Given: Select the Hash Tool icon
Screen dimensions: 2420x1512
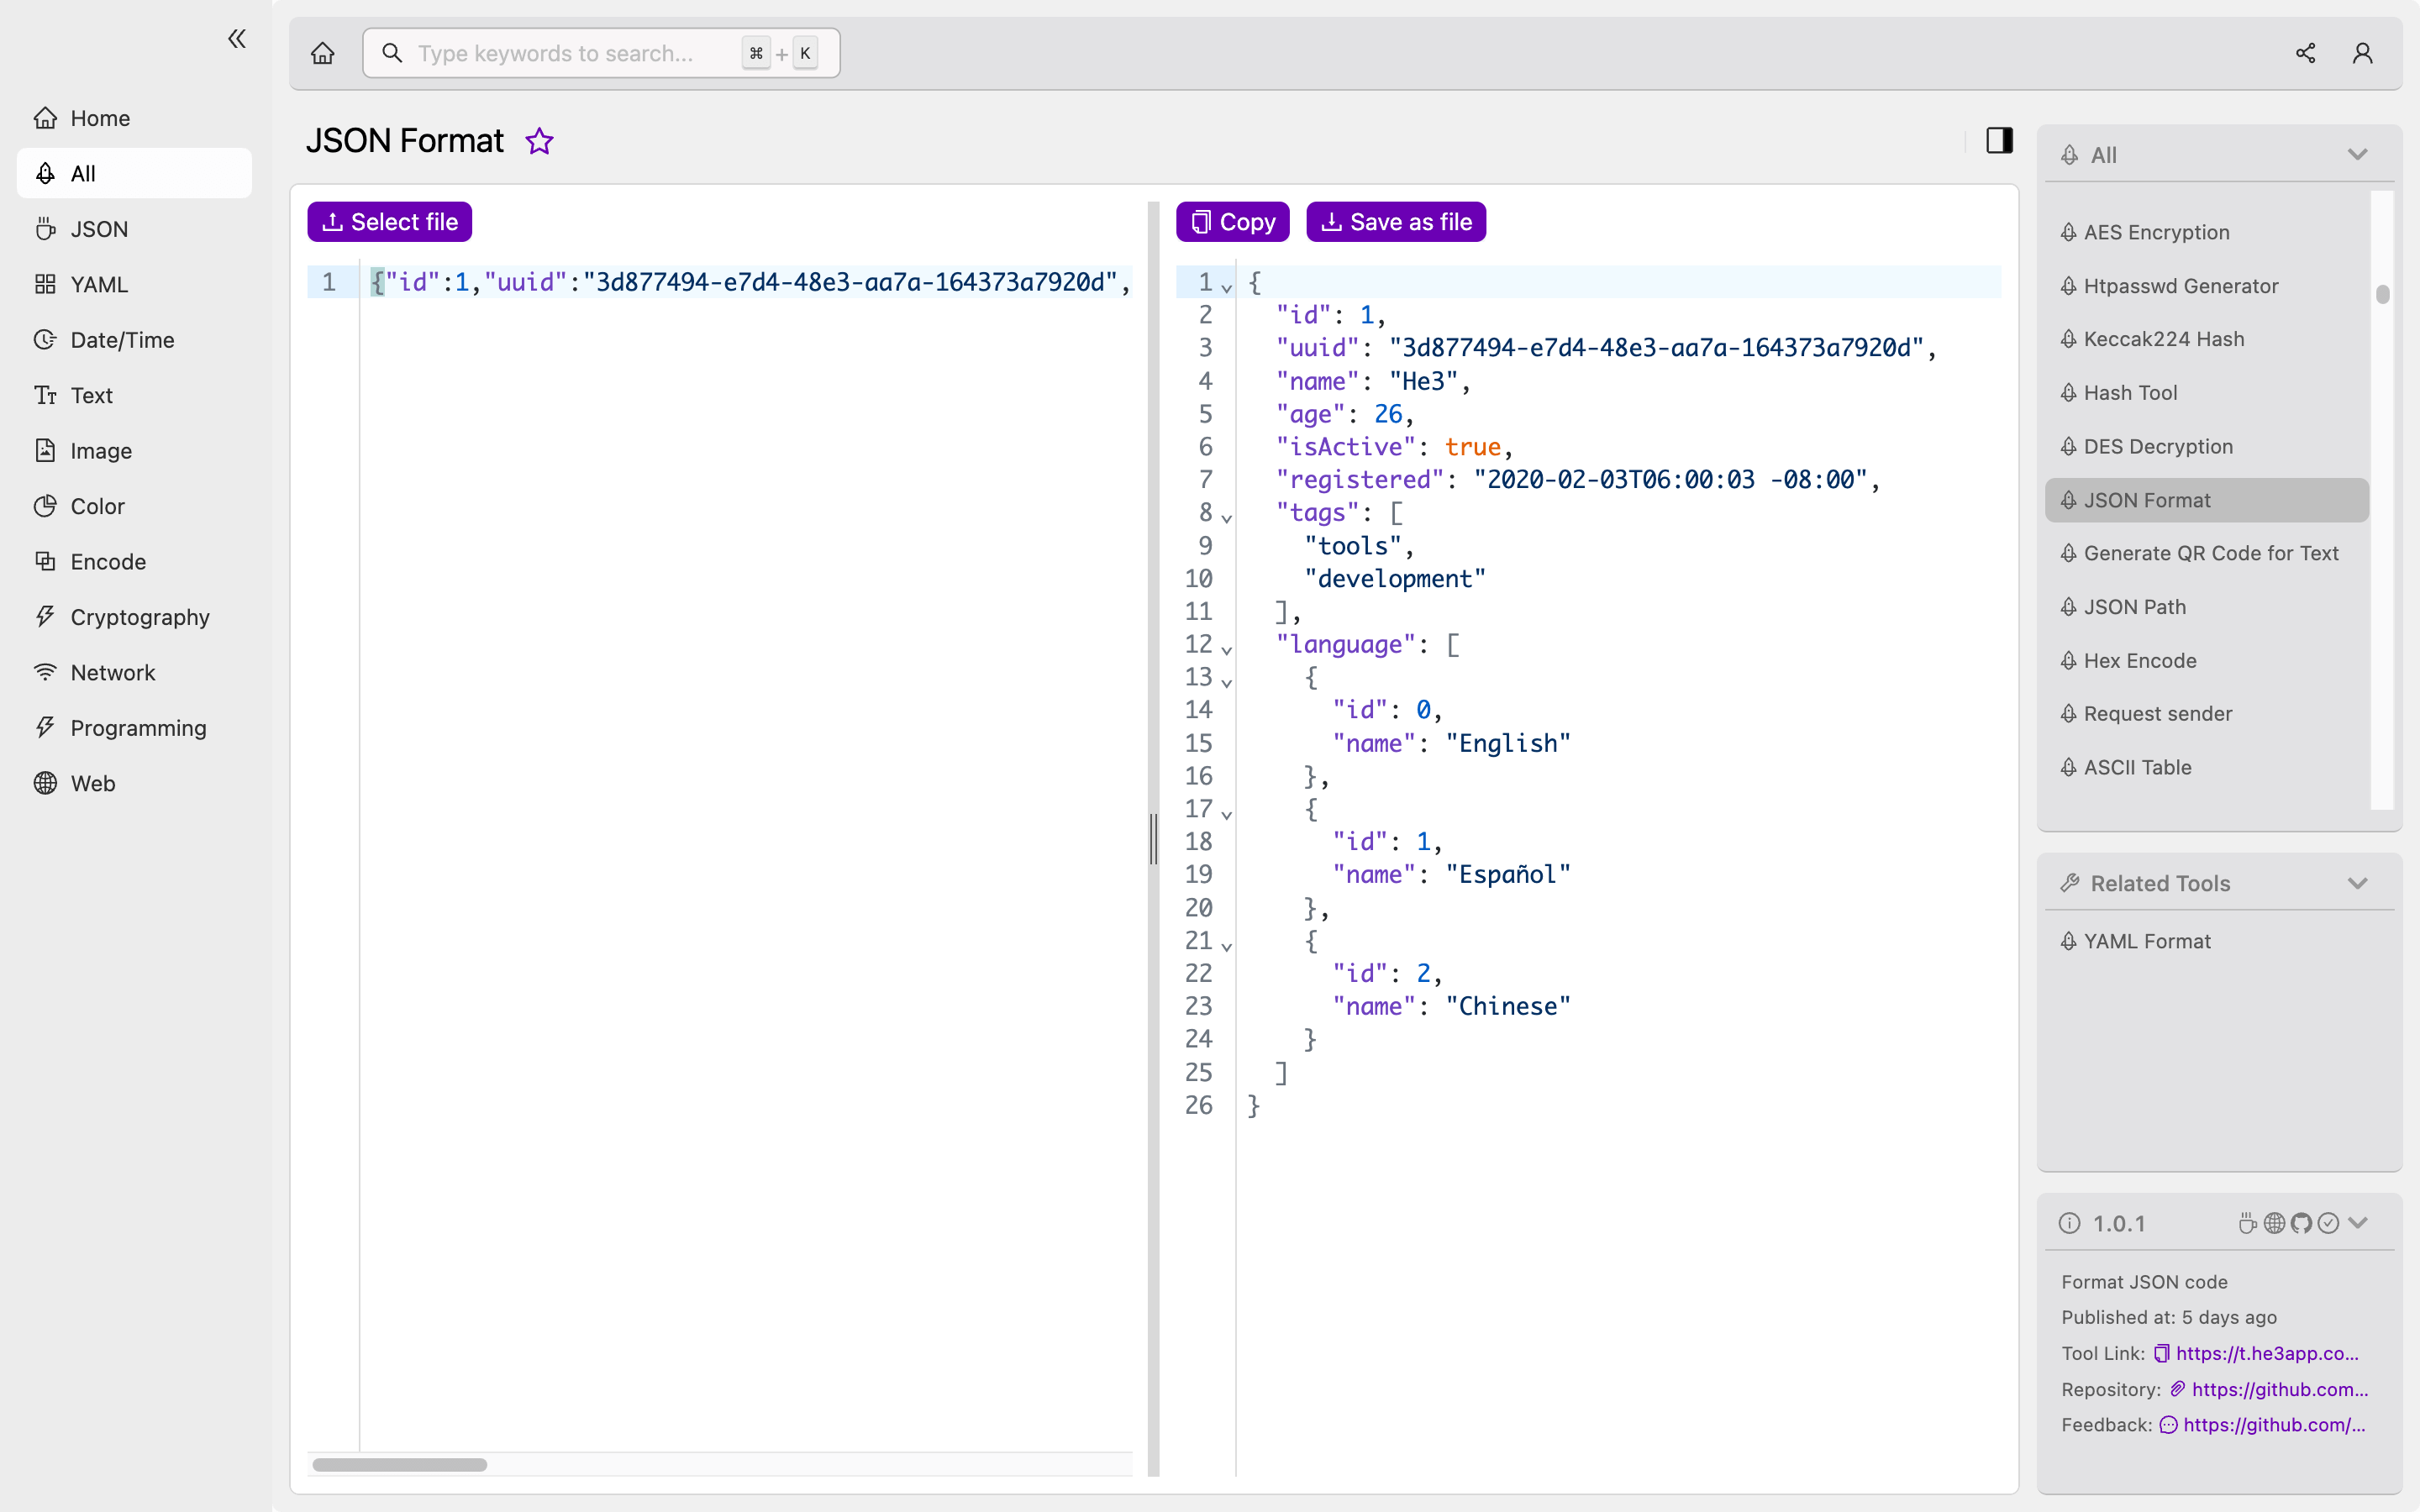Looking at the screenshot, I should 2070,392.
